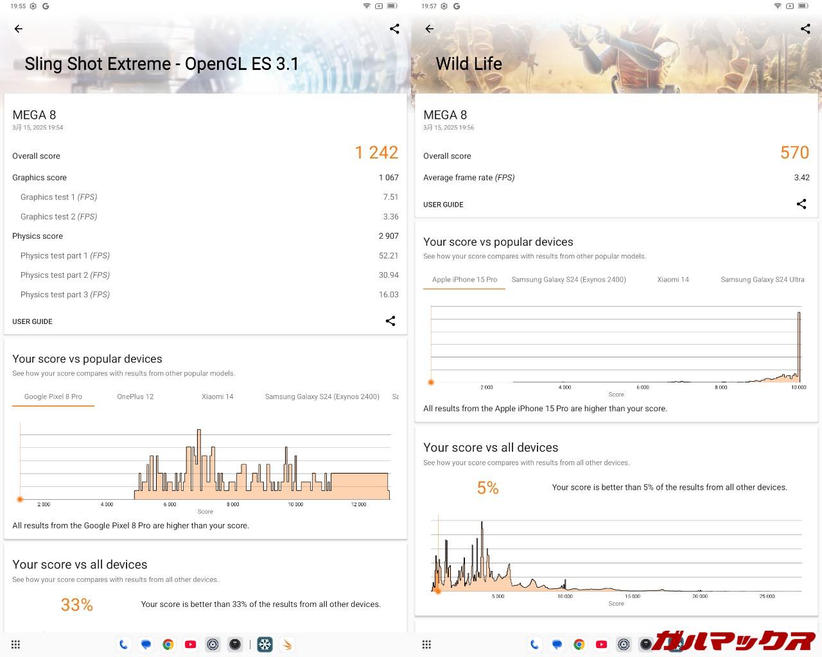Select the Apple iPhone 15 Pro tab
The width and height of the screenshot is (822, 657).
point(464,280)
